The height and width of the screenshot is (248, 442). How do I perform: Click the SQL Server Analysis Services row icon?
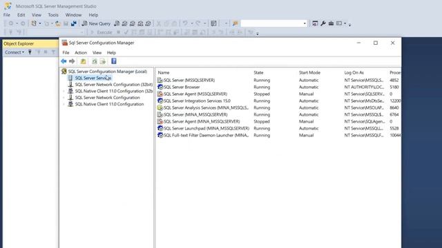click(160, 107)
